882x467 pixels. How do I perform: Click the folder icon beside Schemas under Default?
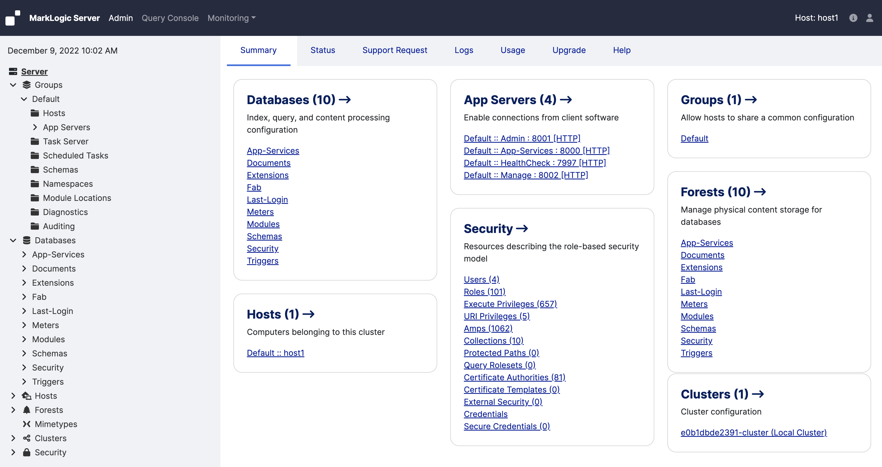click(x=35, y=170)
